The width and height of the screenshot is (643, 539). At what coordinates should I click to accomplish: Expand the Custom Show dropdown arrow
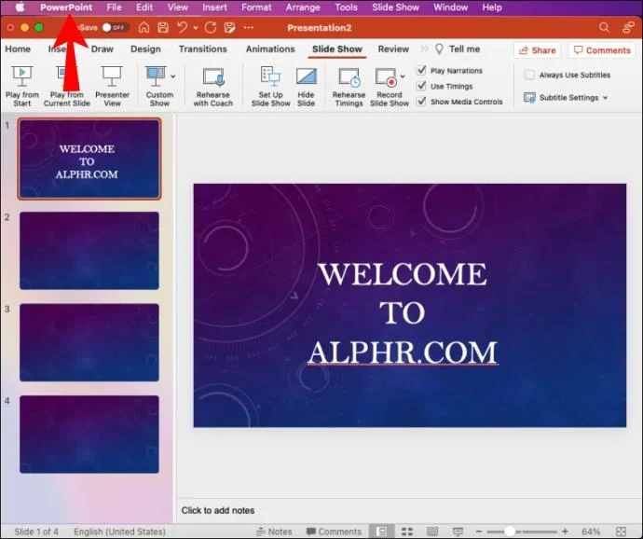point(173,76)
